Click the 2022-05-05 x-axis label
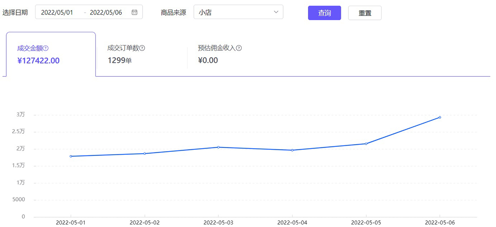The height and width of the screenshot is (227, 496). [x=366, y=222]
